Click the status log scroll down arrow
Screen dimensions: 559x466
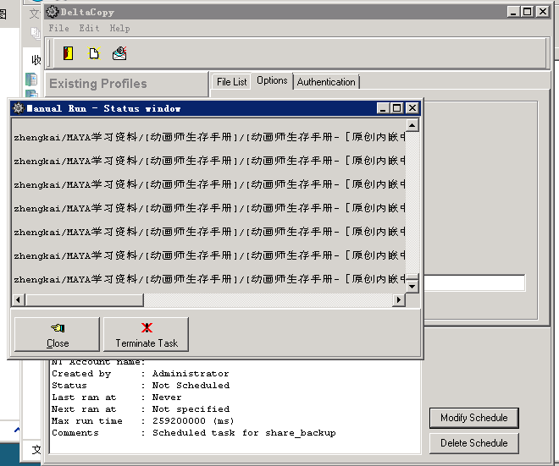pyautogui.click(x=412, y=286)
